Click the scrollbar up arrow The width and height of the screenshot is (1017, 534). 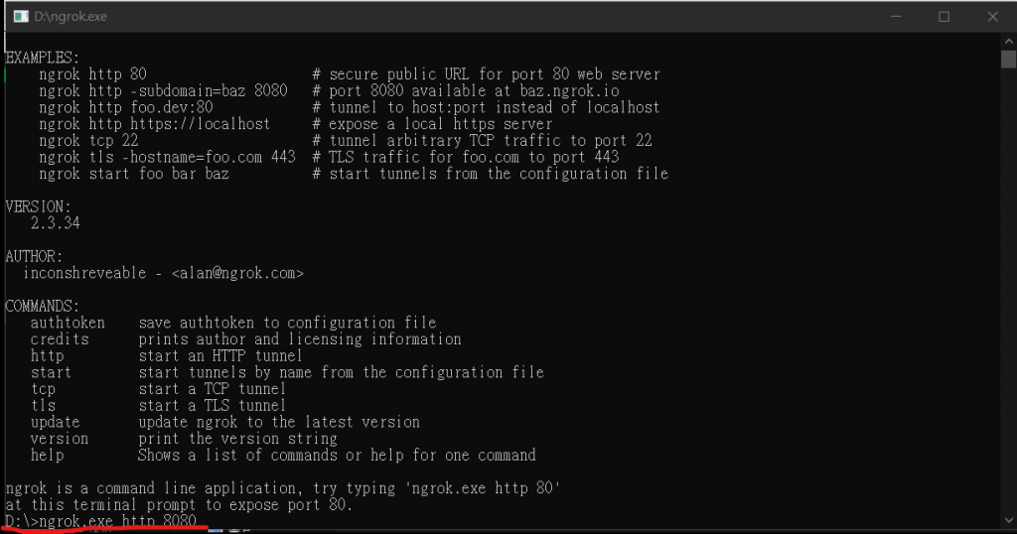click(1008, 42)
